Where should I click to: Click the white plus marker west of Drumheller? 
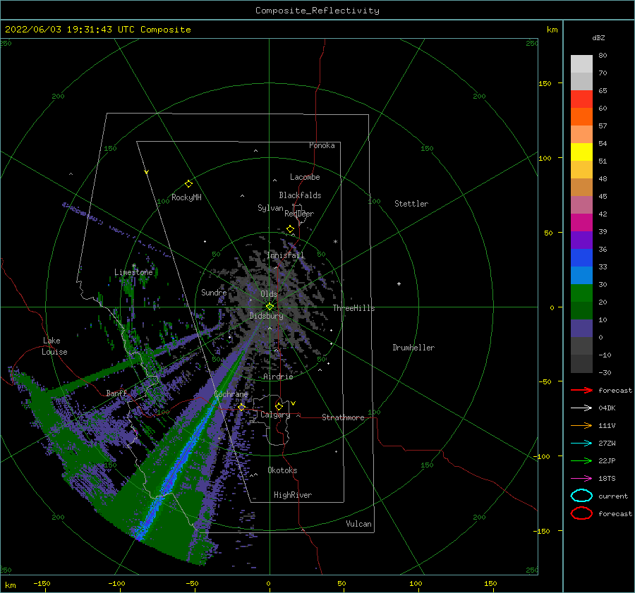coord(399,283)
